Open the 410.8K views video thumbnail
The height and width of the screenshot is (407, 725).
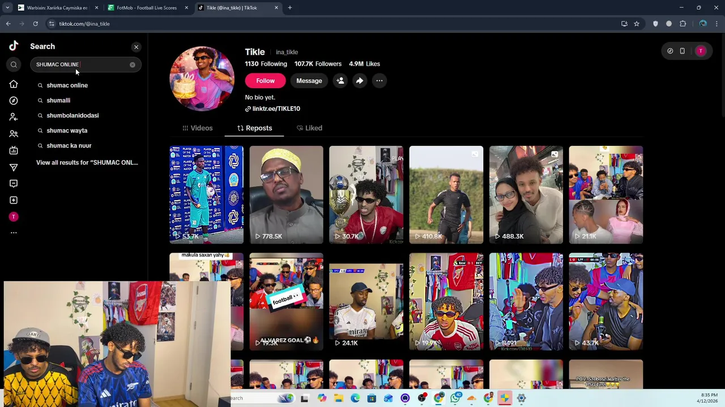coord(446,195)
